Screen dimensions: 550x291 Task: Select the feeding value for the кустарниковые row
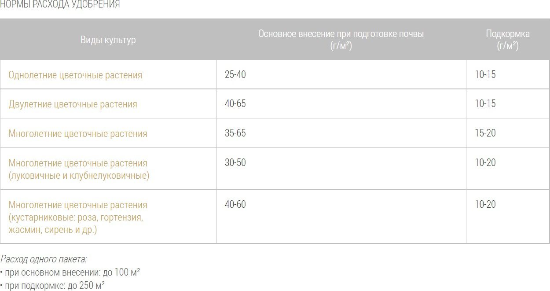(x=485, y=204)
